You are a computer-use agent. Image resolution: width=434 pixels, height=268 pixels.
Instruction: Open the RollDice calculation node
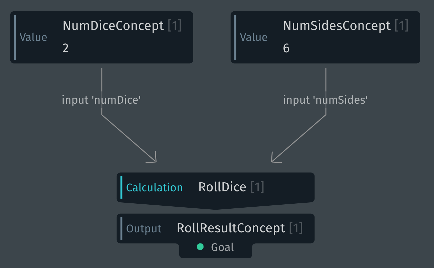(222, 187)
